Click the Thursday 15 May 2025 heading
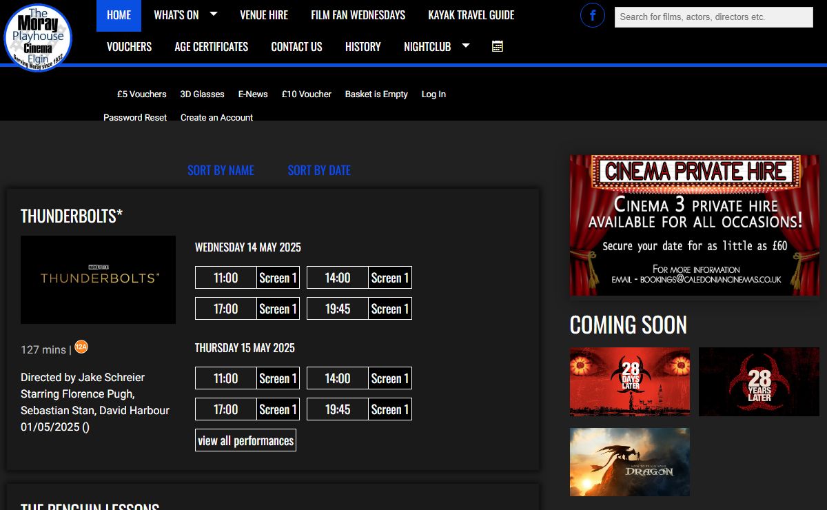The height and width of the screenshot is (510, 827). pos(245,348)
